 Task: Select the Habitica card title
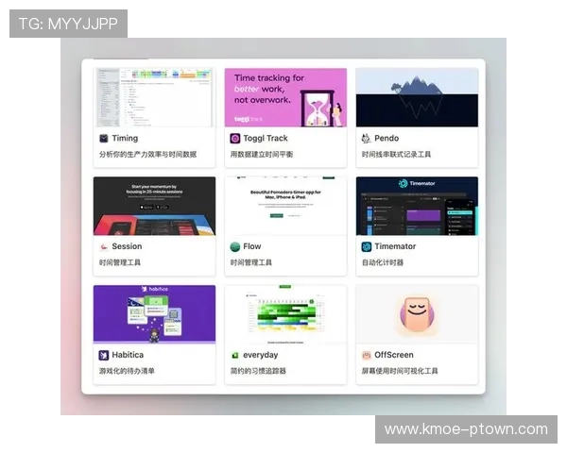point(128,355)
